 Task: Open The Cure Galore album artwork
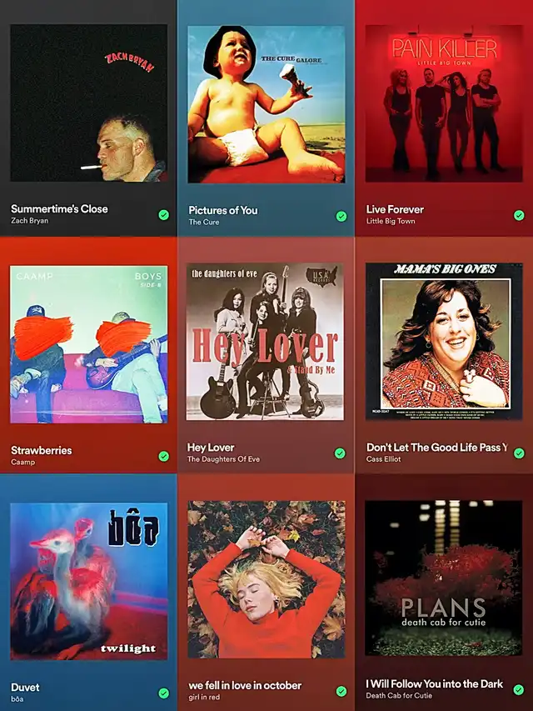tap(266, 104)
